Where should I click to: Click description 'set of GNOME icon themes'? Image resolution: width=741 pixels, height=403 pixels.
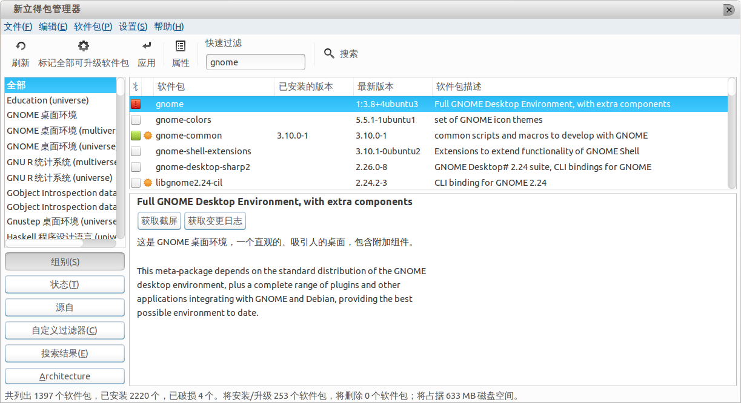coord(488,120)
